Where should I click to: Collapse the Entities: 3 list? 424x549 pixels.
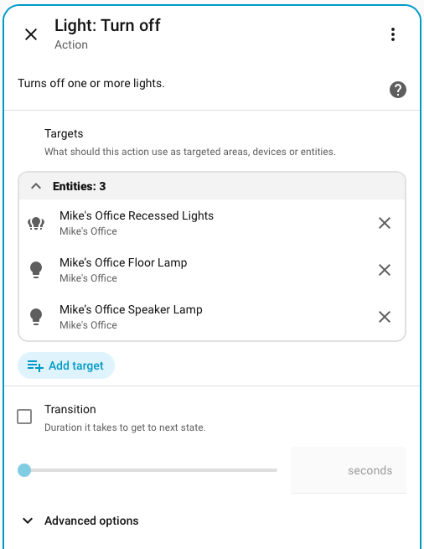[x=36, y=186]
